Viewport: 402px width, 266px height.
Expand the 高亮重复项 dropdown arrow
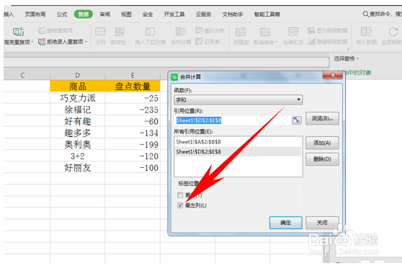pos(32,42)
